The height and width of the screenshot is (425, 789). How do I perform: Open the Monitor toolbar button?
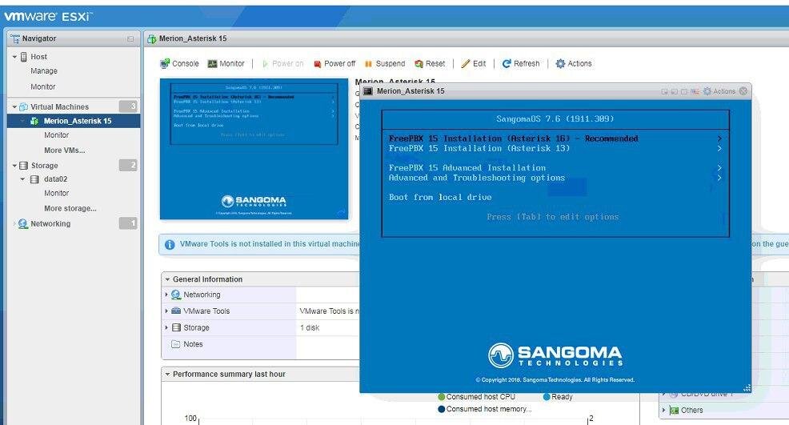[226, 63]
